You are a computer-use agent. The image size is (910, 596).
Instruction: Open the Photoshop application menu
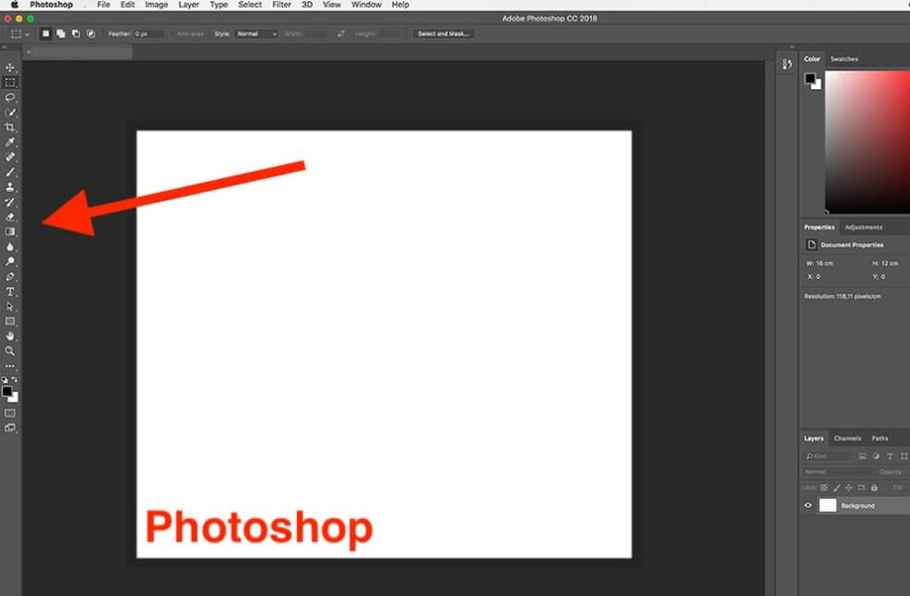point(51,5)
